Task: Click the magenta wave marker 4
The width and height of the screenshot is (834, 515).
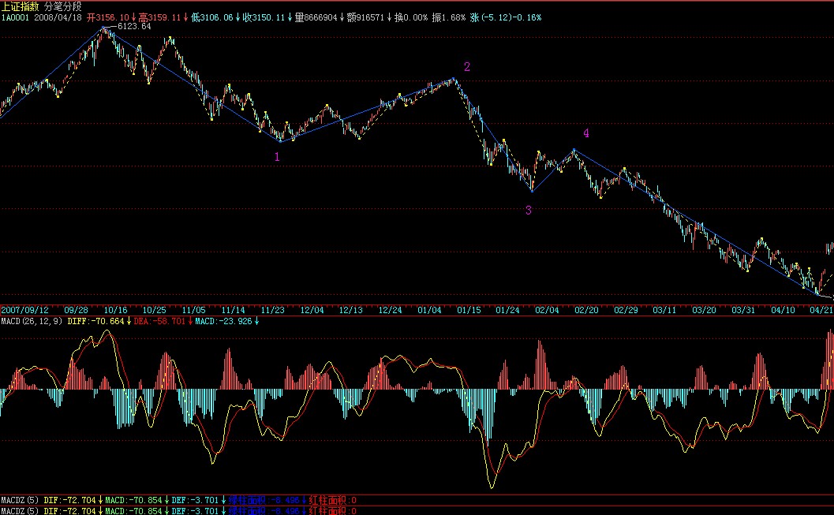Action: [x=585, y=133]
